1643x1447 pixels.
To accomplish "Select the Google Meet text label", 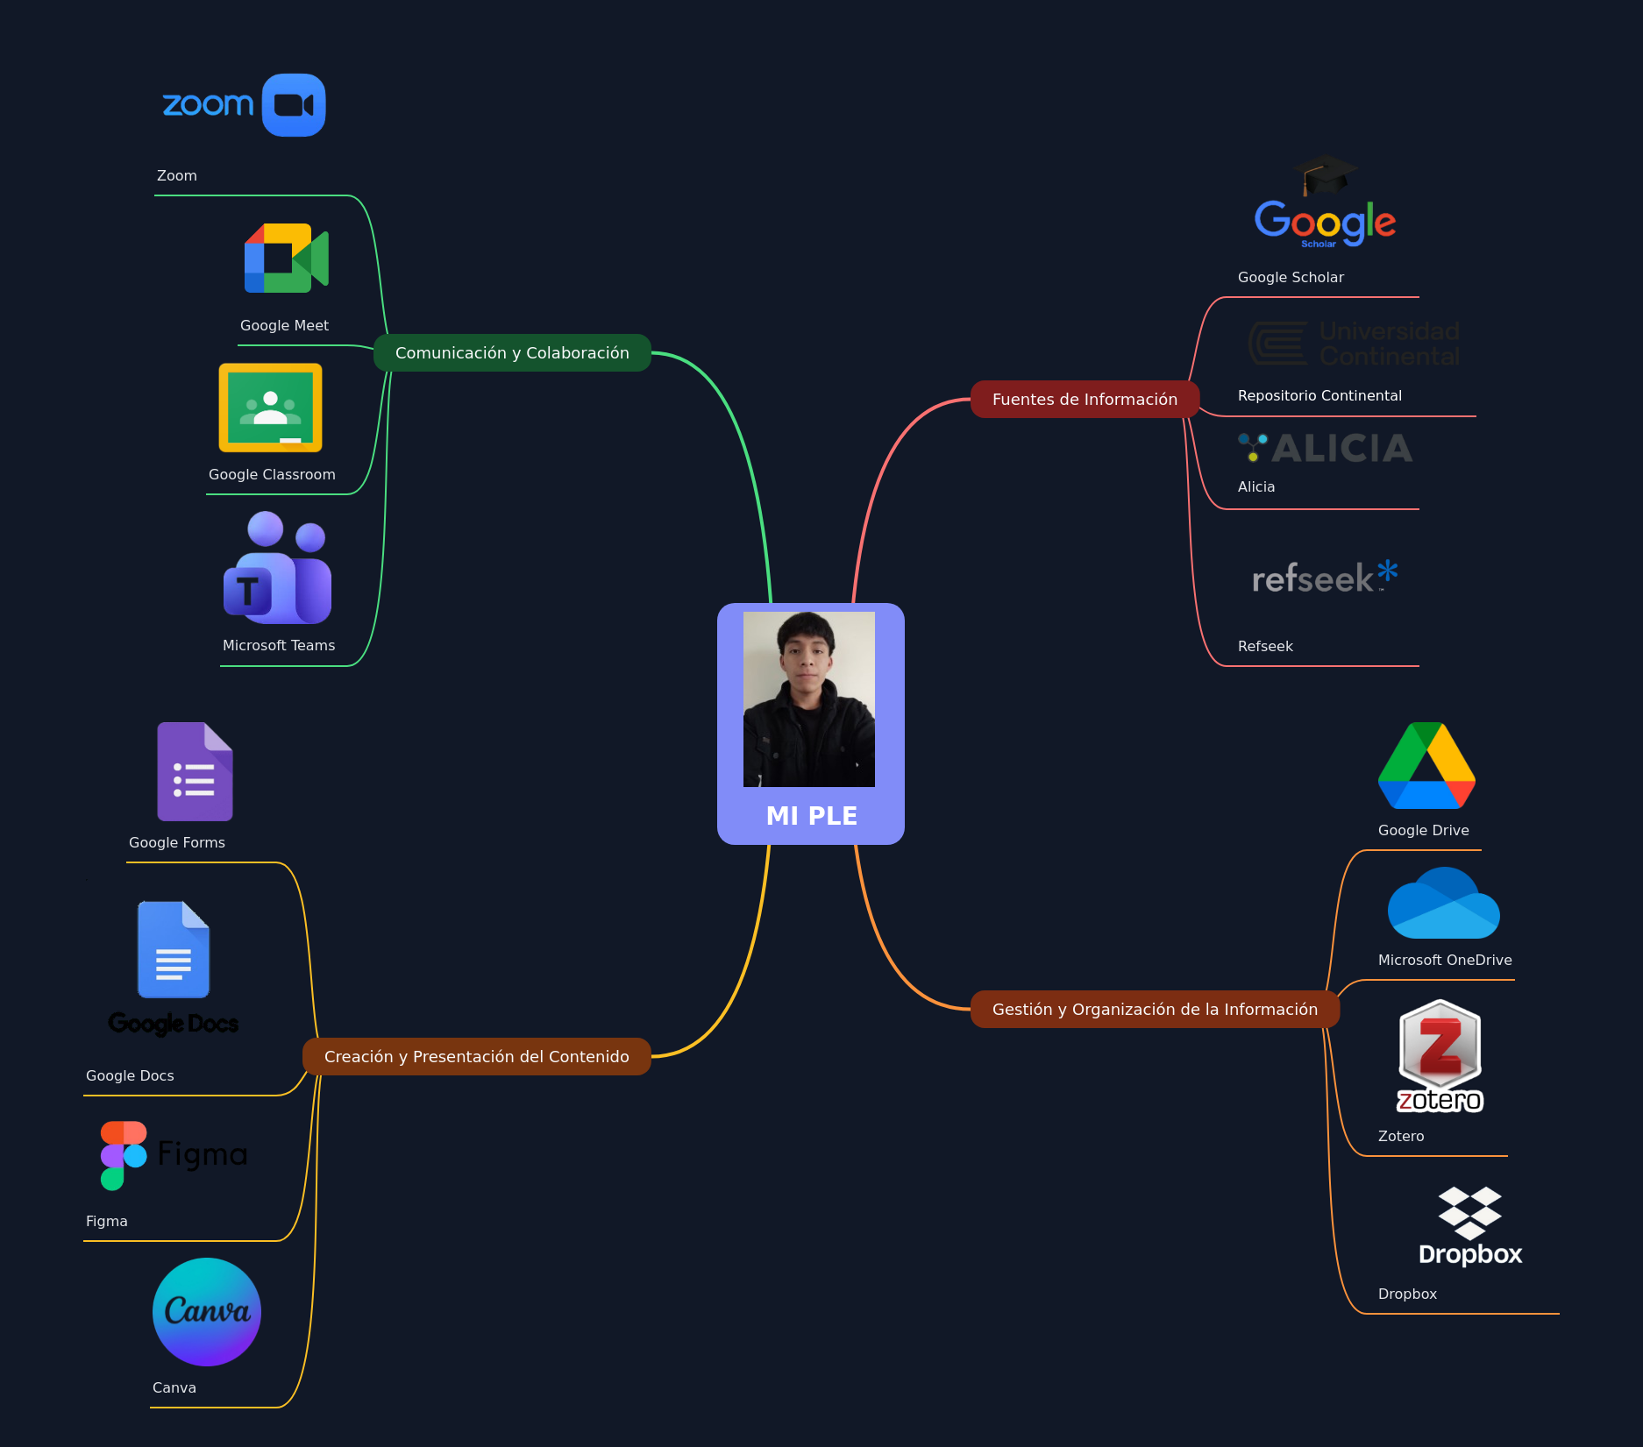I will (284, 325).
